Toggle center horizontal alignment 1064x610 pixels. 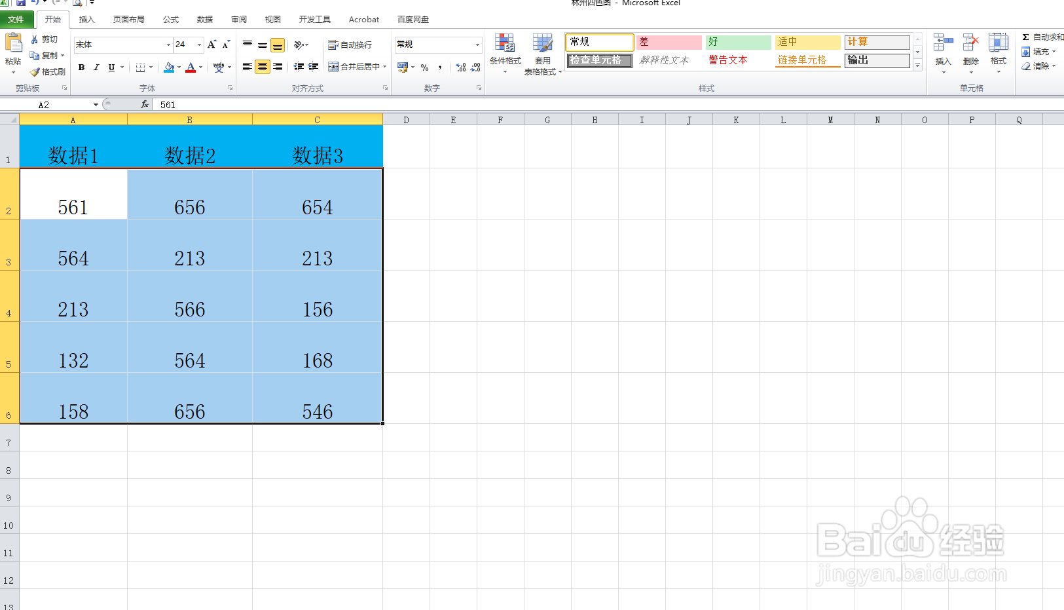pos(263,67)
